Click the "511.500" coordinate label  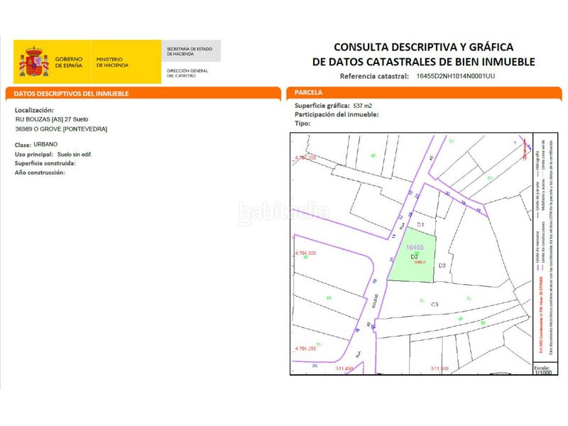coord(439,368)
